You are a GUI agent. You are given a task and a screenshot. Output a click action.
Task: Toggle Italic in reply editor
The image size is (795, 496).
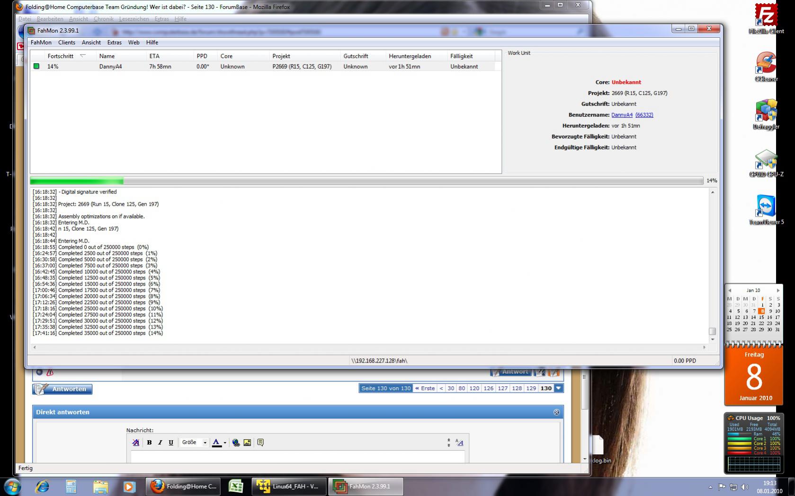click(160, 443)
